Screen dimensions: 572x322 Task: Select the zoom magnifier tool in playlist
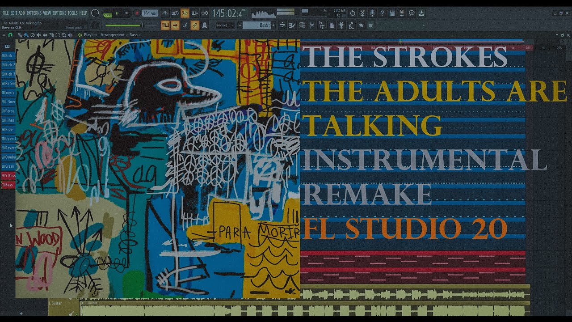[64, 35]
